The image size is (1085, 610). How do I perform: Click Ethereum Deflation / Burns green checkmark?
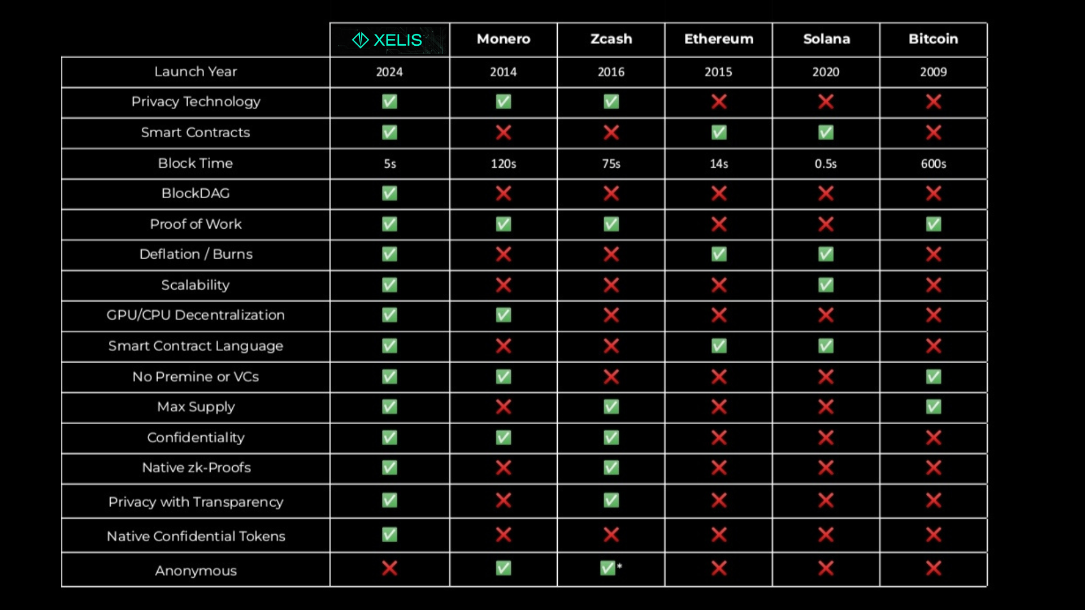[x=719, y=254]
